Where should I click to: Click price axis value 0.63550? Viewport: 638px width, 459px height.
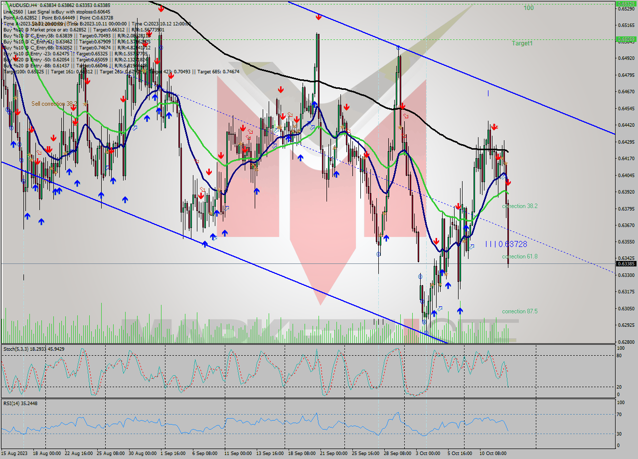(x=626, y=241)
